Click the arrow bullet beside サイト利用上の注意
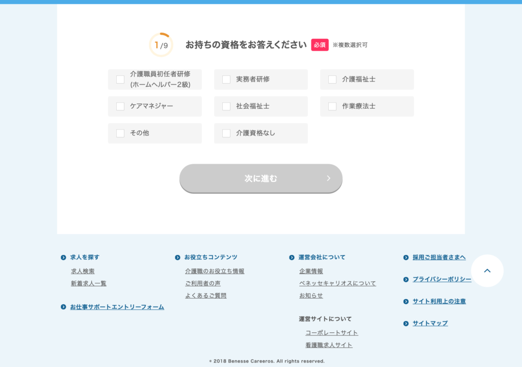Screen dimensions: 522x367 click(406, 301)
